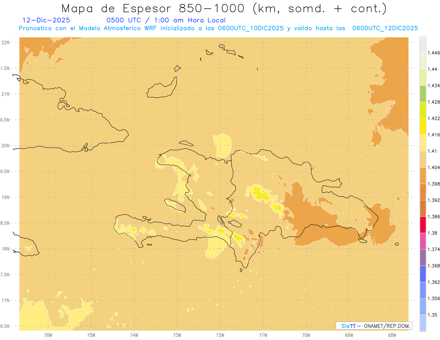This screenshot has height=340, width=440.
Task: Click the yellow-green 1.422–1.428 legend segment
Action: click(x=423, y=110)
